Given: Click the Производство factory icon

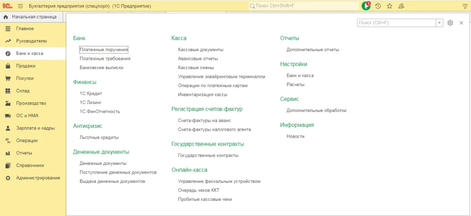Looking at the screenshot, I should pos(8,103).
